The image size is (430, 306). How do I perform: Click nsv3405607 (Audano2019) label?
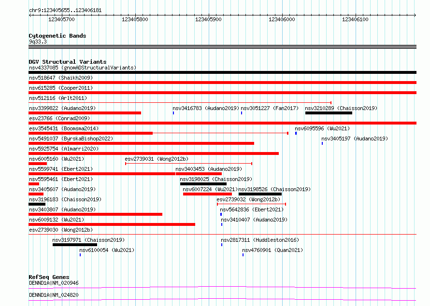click(x=62, y=189)
